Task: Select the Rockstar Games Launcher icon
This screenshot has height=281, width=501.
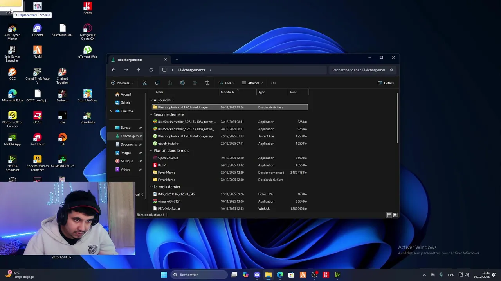Action: [38, 164]
